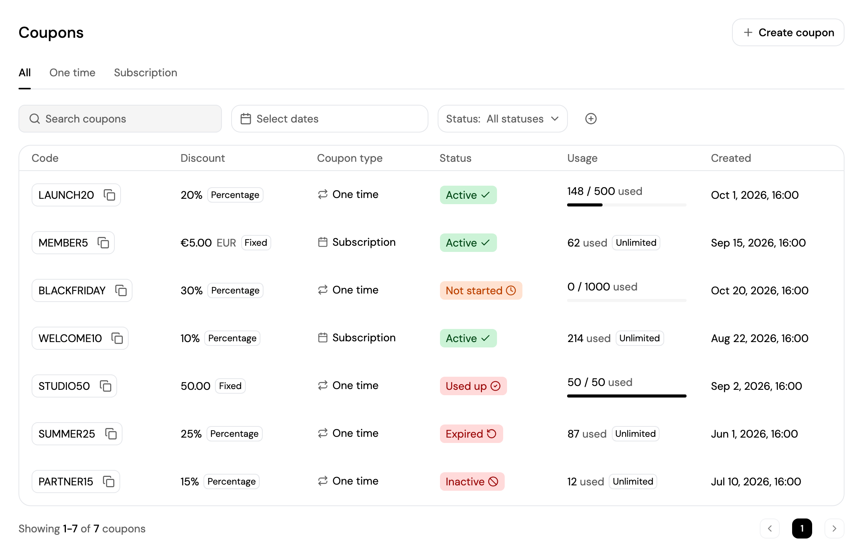Click the LAUNCH20 usage progress bar

(x=627, y=205)
